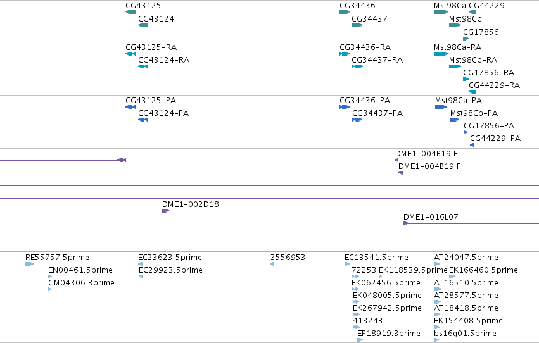This screenshot has height=343, width=539.
Task: Click the DME1-016L07 BAC label
Action: point(431,217)
